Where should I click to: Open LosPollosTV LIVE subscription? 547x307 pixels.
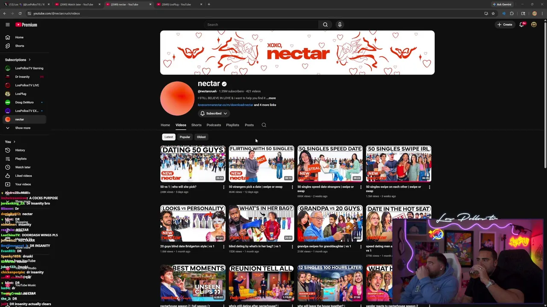[x=24, y=85]
